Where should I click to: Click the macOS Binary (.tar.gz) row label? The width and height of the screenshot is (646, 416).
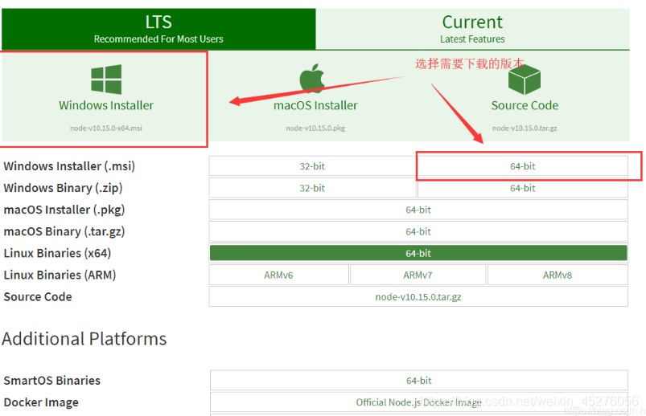(x=64, y=231)
